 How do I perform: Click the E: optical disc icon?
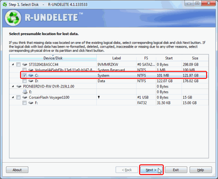point(25,92)
